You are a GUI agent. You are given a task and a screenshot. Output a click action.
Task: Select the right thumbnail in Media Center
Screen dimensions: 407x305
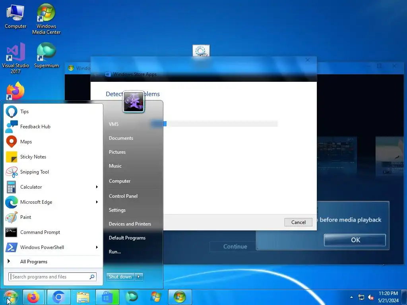(390, 156)
